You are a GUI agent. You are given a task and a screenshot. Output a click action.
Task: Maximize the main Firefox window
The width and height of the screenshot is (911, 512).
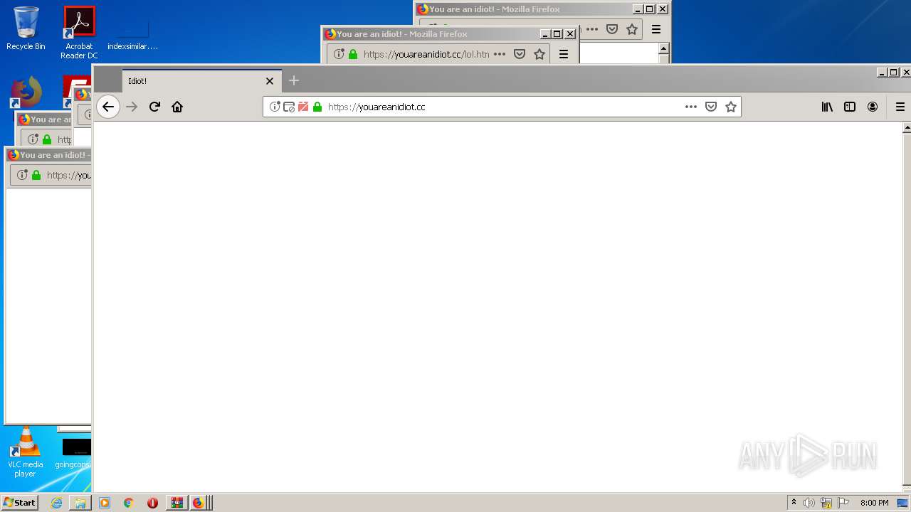[894, 73]
